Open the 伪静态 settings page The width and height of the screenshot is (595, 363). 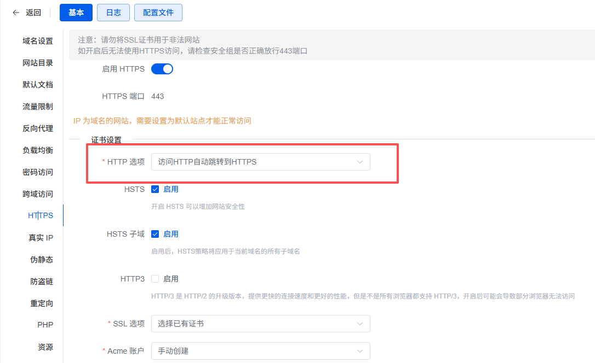click(x=42, y=260)
